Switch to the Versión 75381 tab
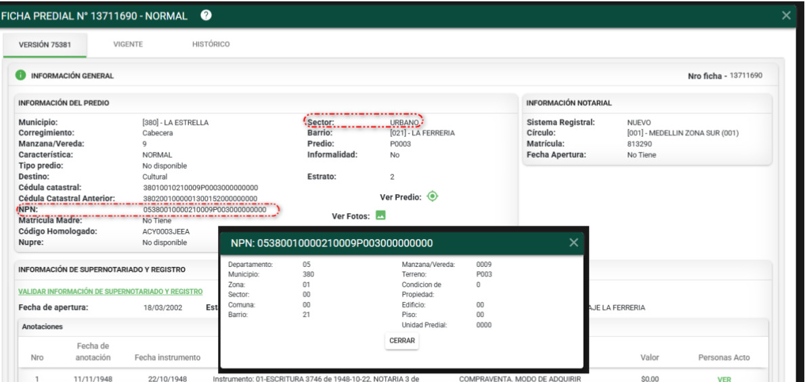This screenshot has width=805, height=382. click(x=45, y=45)
